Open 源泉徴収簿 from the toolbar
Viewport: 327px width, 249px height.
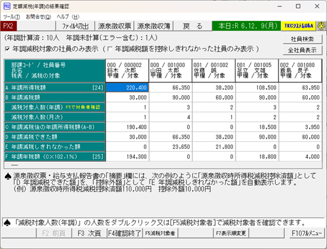point(153,26)
